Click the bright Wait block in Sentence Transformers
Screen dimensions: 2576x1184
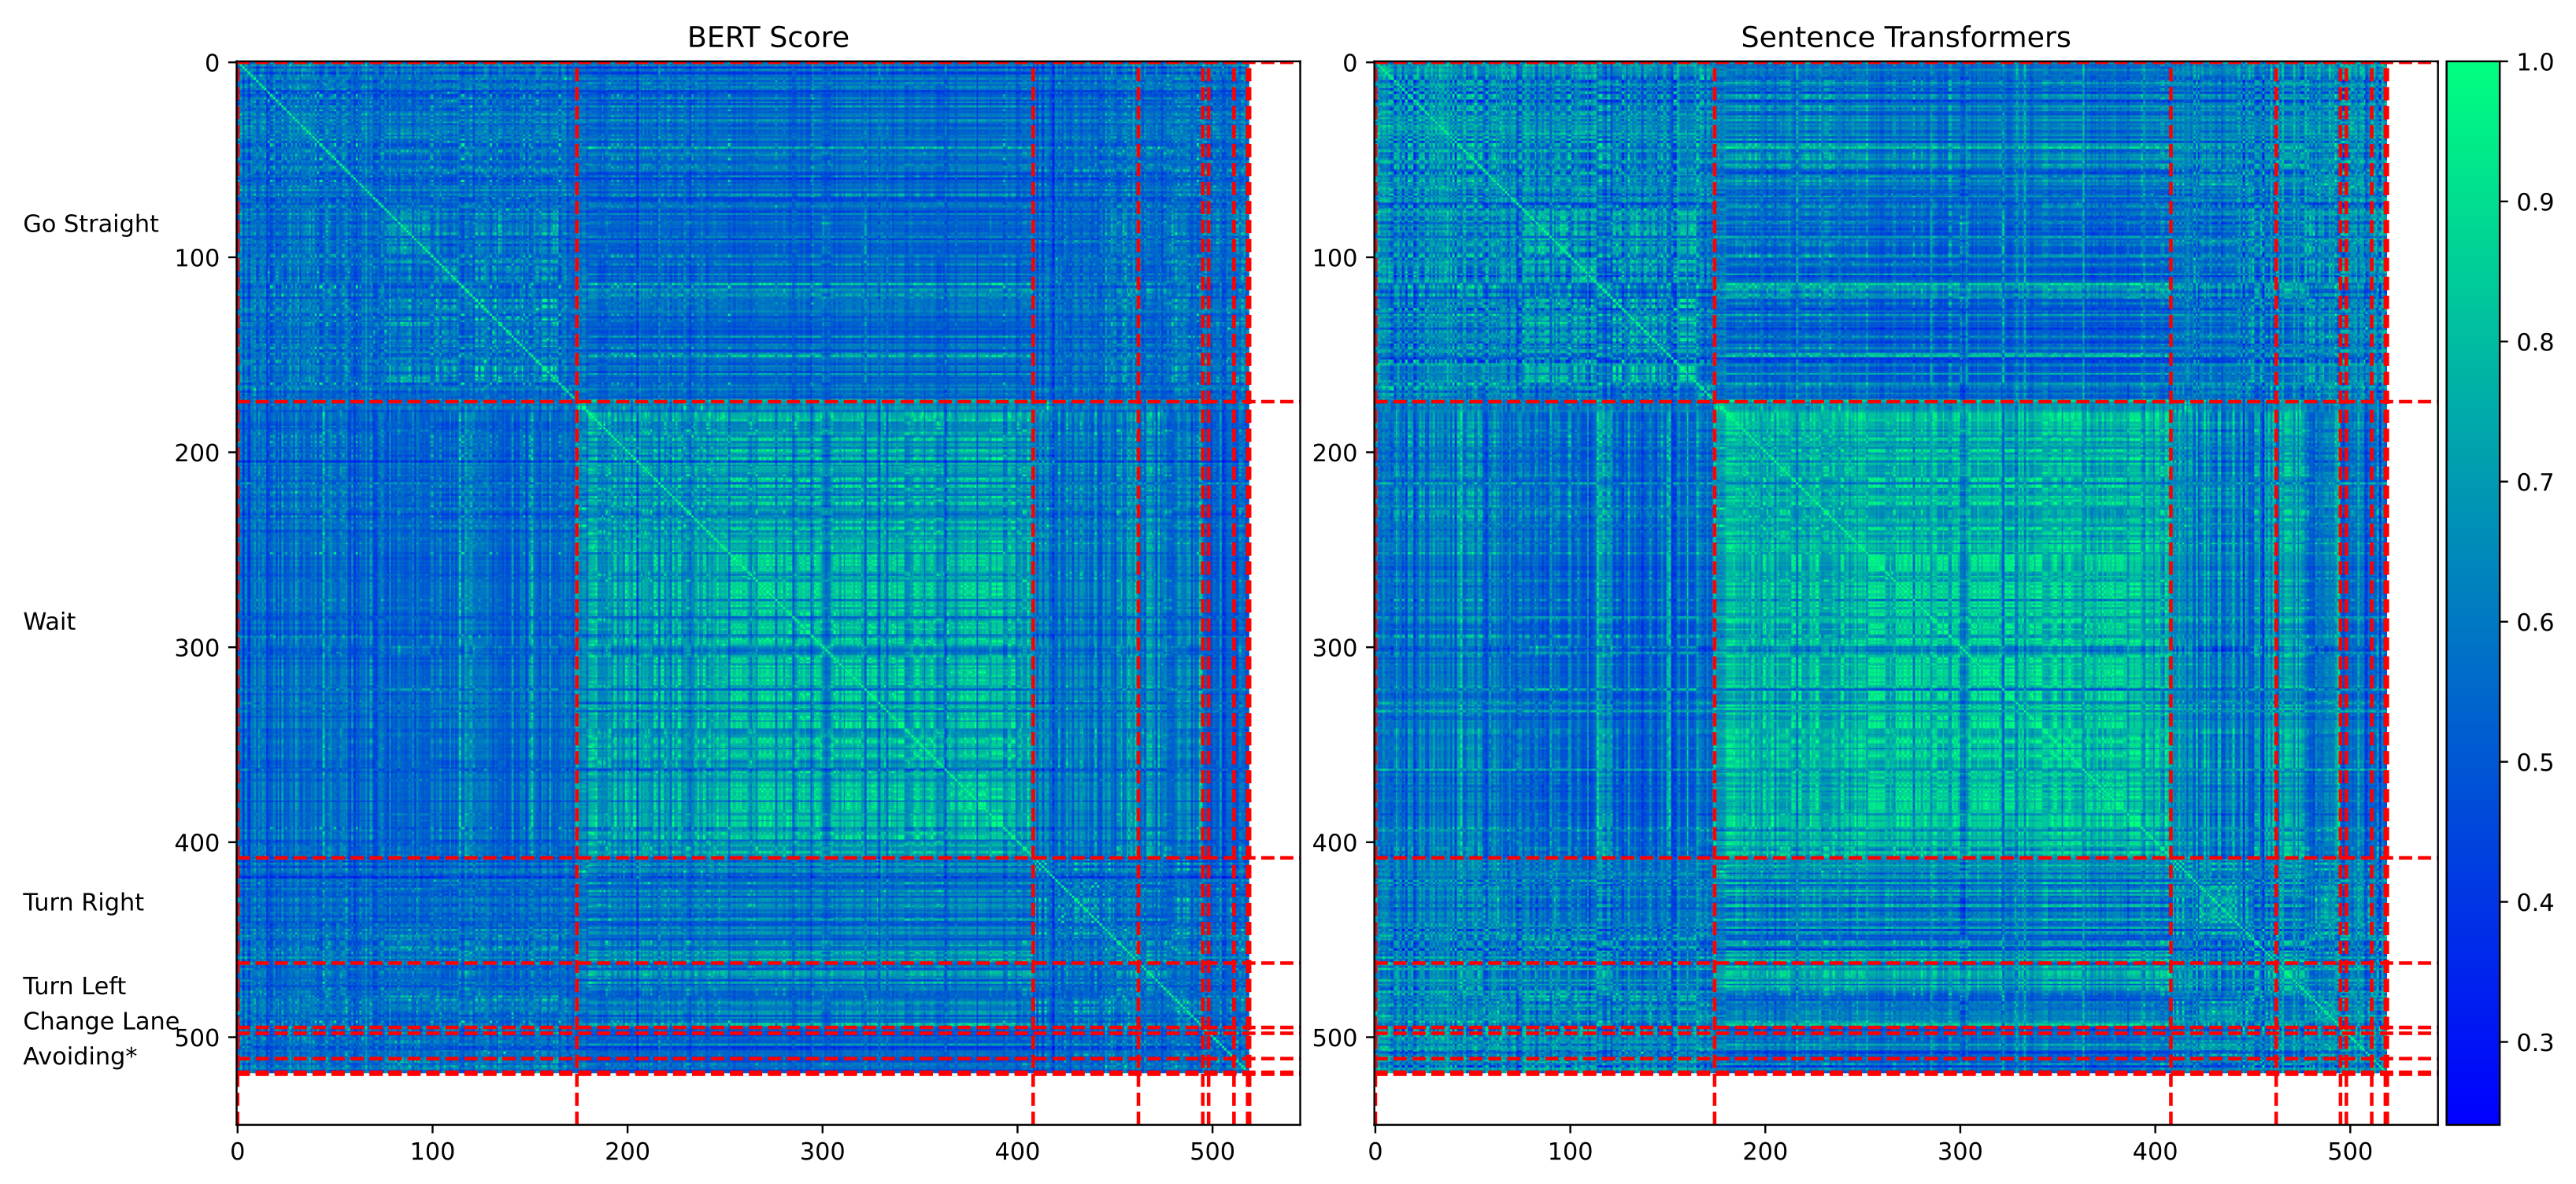click(1942, 630)
